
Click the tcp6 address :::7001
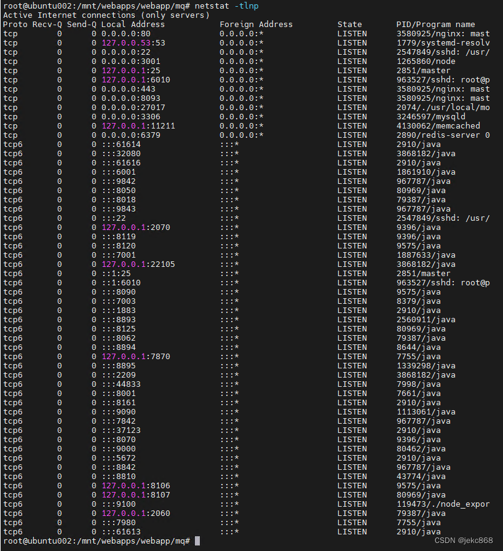pyautogui.click(x=119, y=255)
